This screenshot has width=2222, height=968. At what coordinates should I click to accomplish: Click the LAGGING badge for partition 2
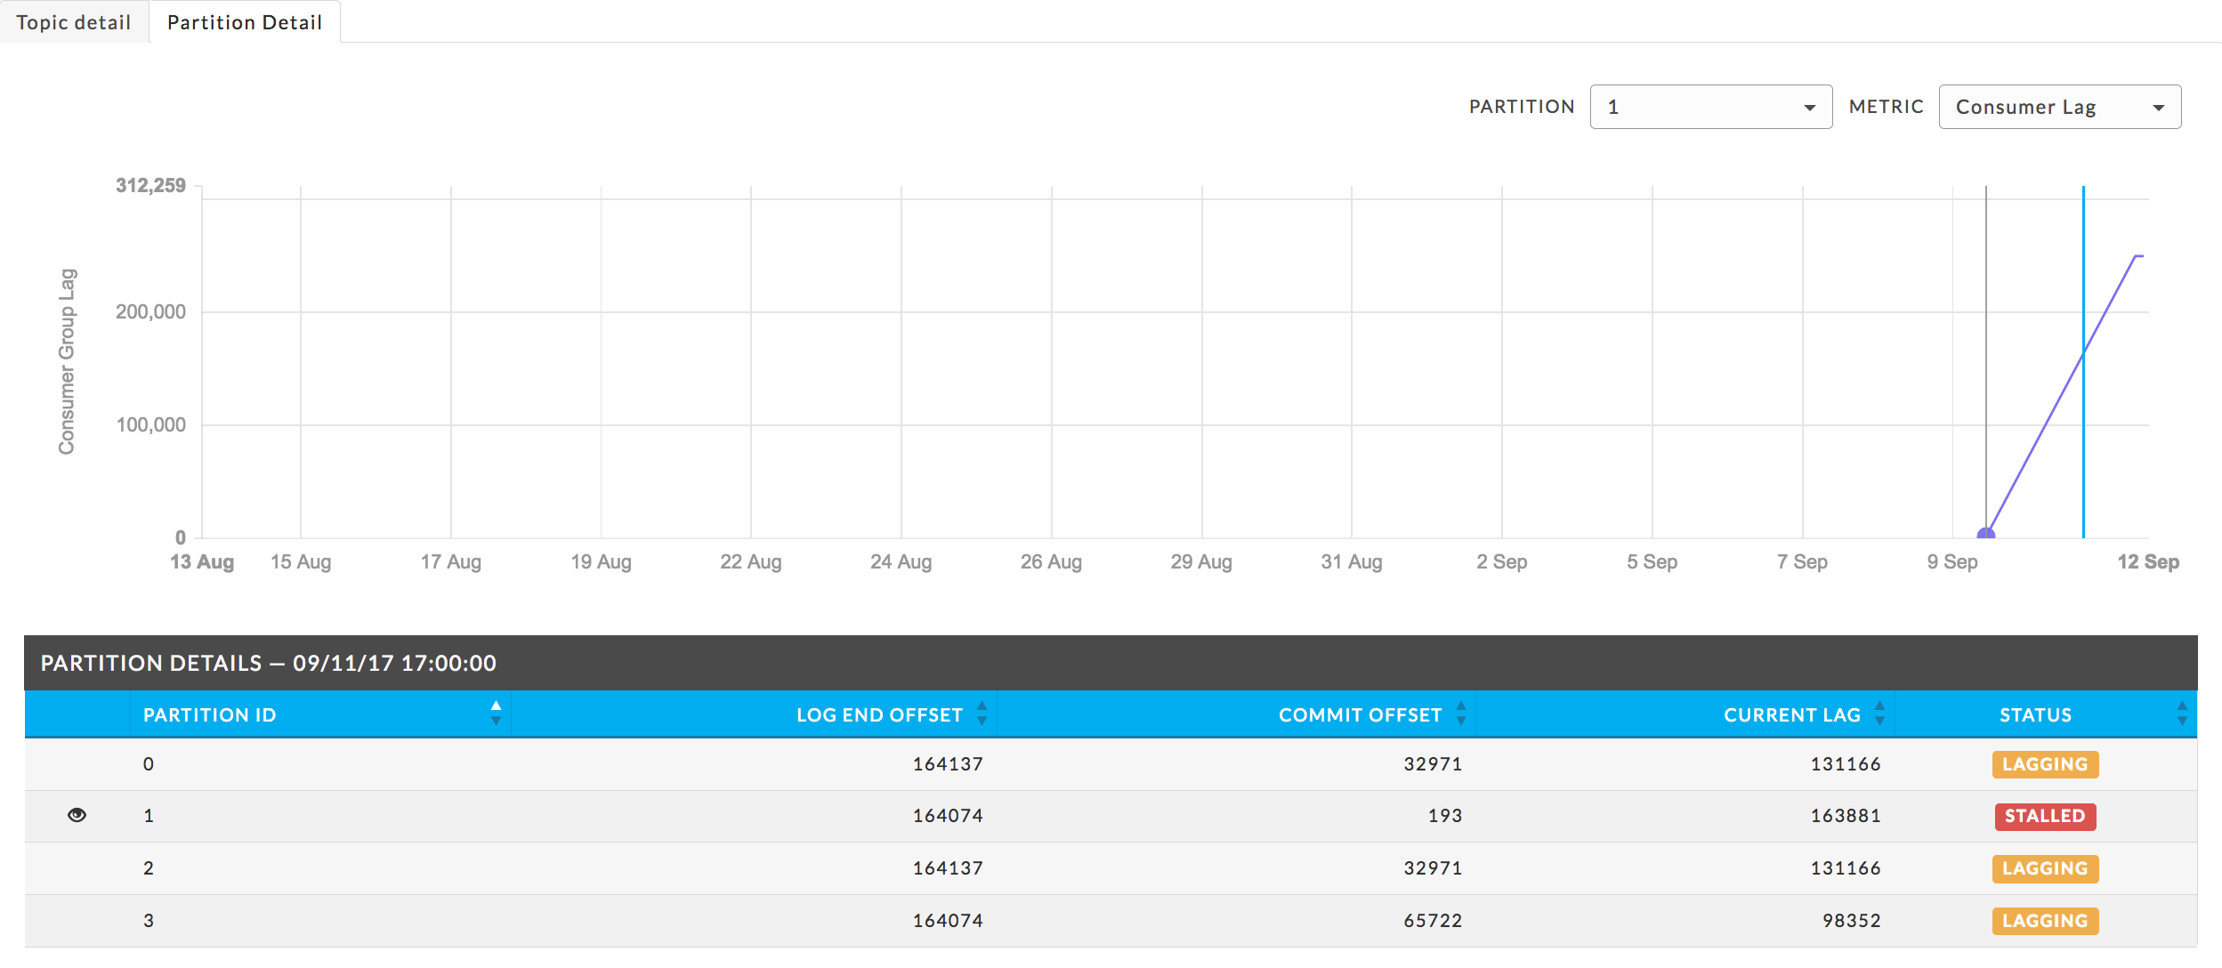[2045, 868]
